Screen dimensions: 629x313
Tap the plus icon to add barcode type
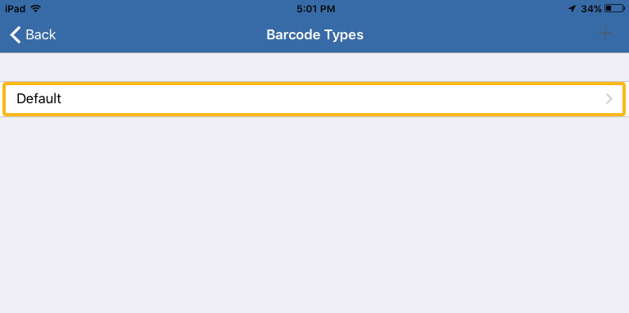click(605, 34)
